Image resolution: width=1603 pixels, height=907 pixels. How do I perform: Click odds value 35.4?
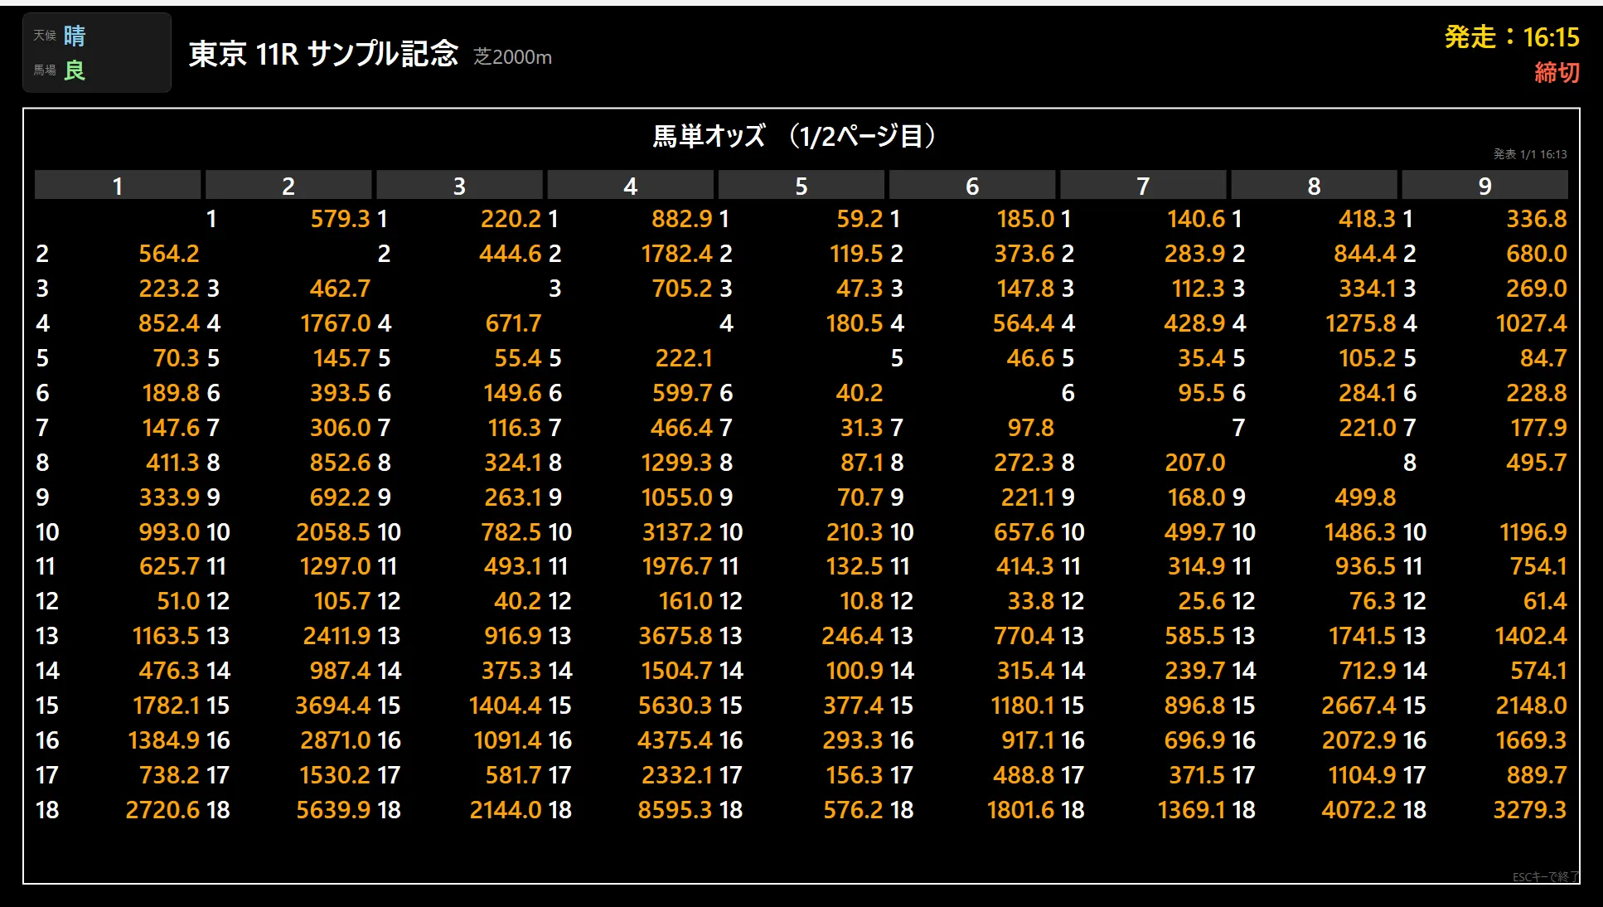pos(1202,358)
